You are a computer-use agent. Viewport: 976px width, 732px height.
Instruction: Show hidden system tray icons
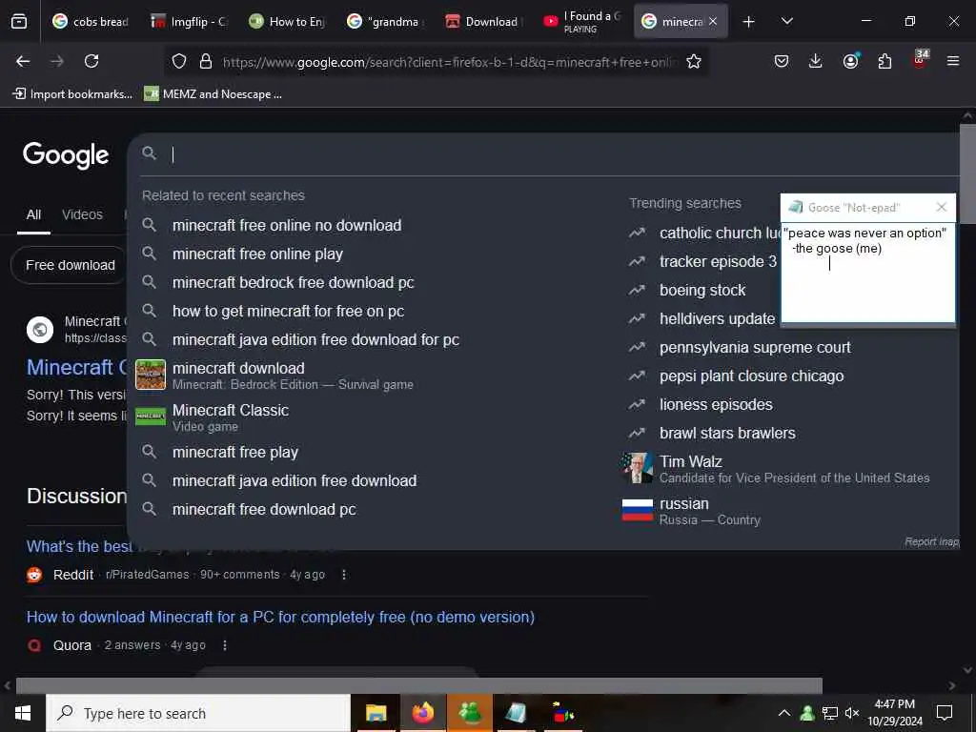[x=784, y=713]
